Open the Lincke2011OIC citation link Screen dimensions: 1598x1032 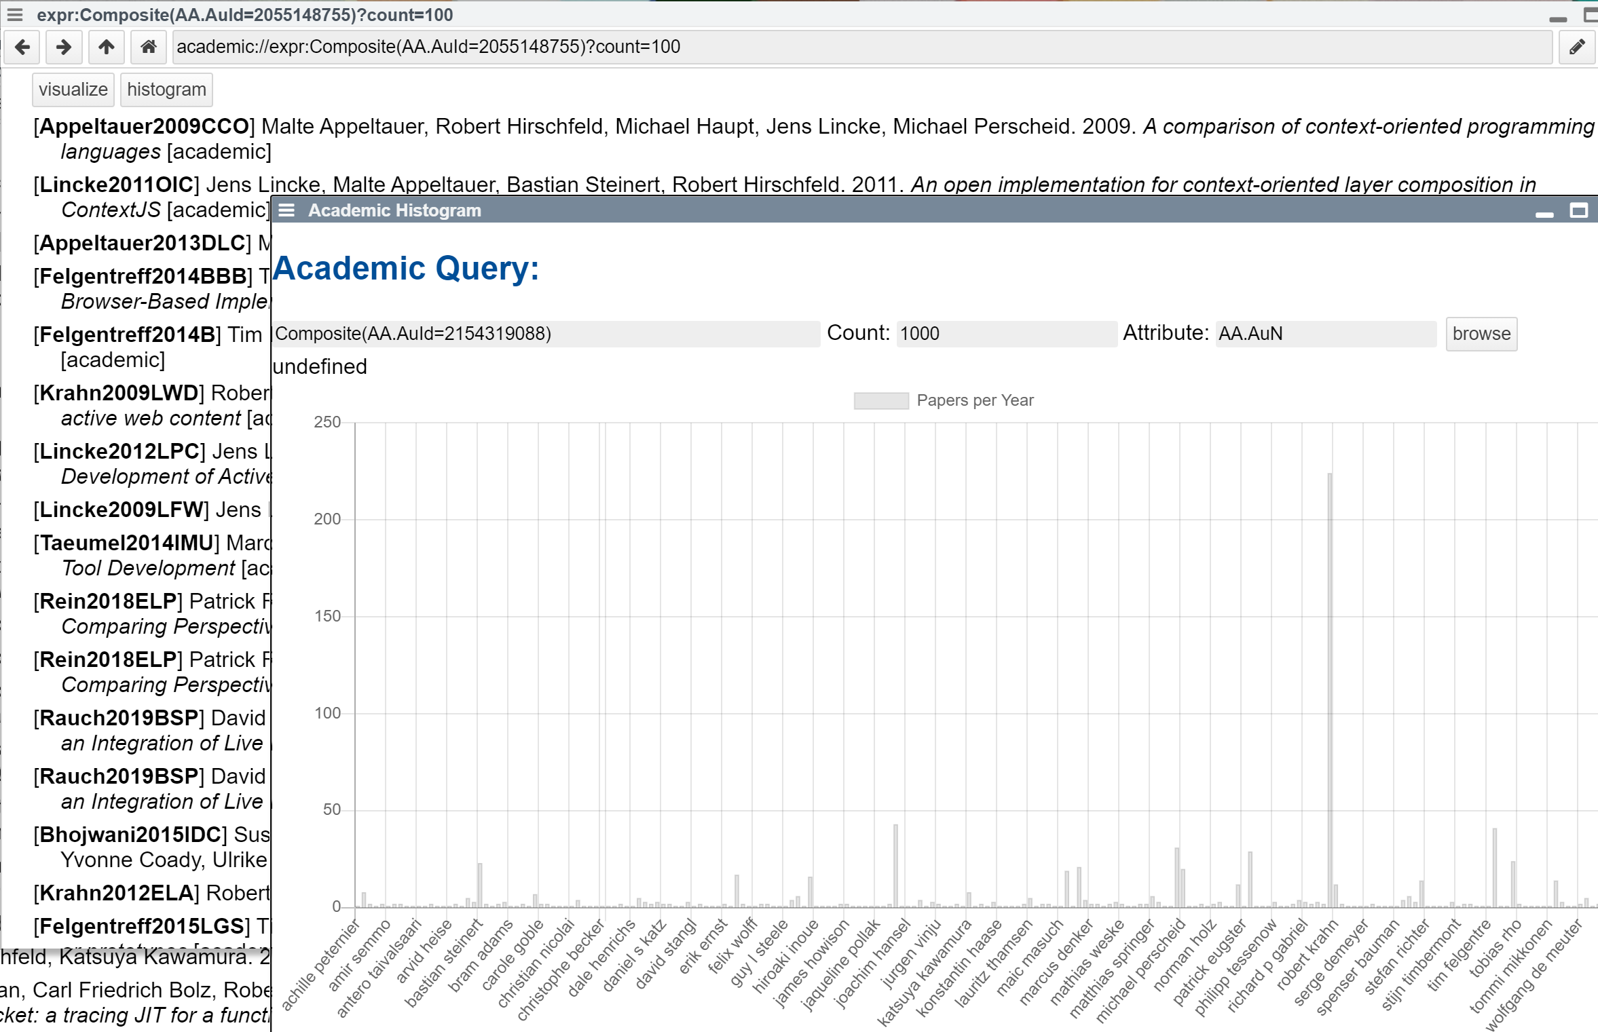(117, 185)
